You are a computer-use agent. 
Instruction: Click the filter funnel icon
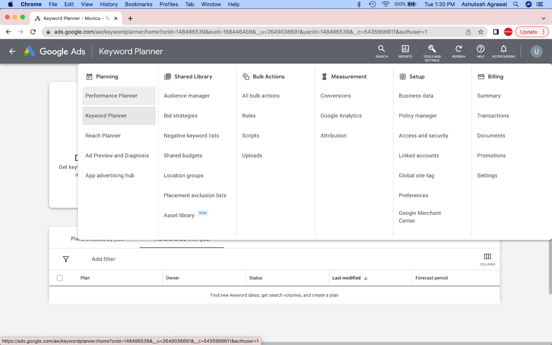(x=66, y=259)
